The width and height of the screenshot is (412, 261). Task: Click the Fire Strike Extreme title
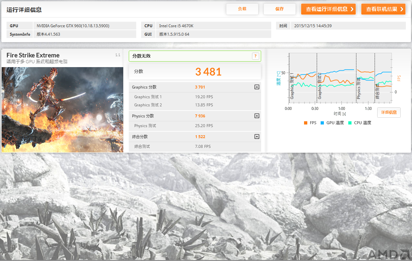coord(33,55)
